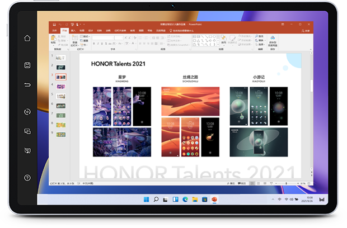Expand the shapes gallery more arrow
347x228 pixels.
(218, 45)
